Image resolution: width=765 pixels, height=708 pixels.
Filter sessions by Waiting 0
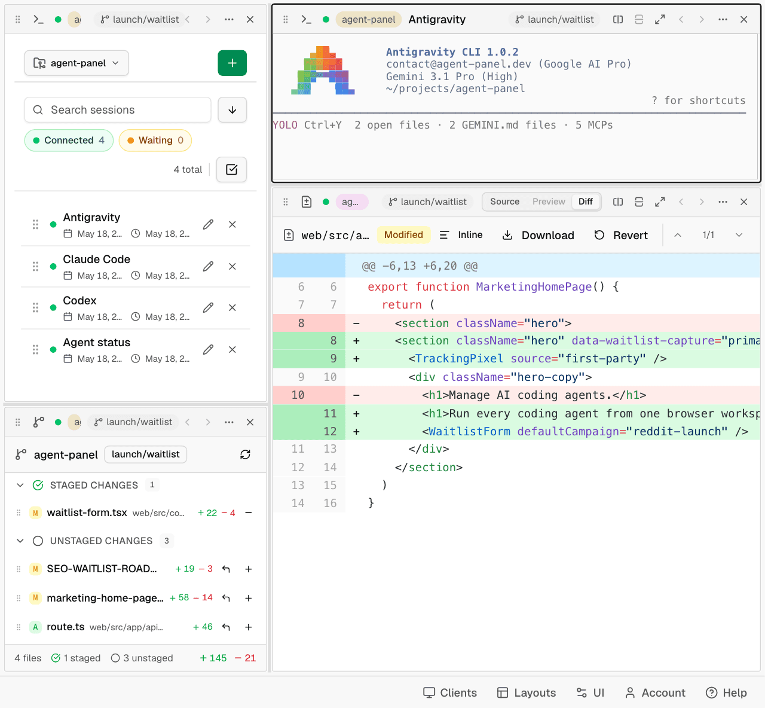(x=155, y=141)
